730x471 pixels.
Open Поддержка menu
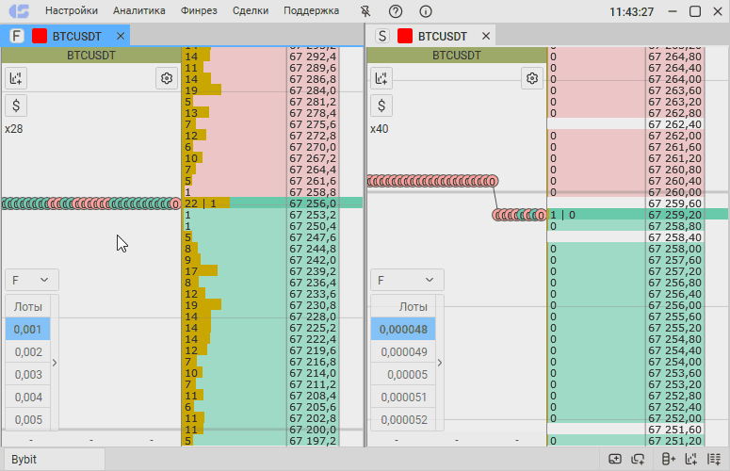(x=312, y=10)
